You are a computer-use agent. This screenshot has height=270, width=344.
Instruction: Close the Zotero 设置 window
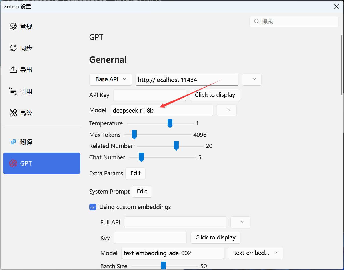[x=337, y=6]
